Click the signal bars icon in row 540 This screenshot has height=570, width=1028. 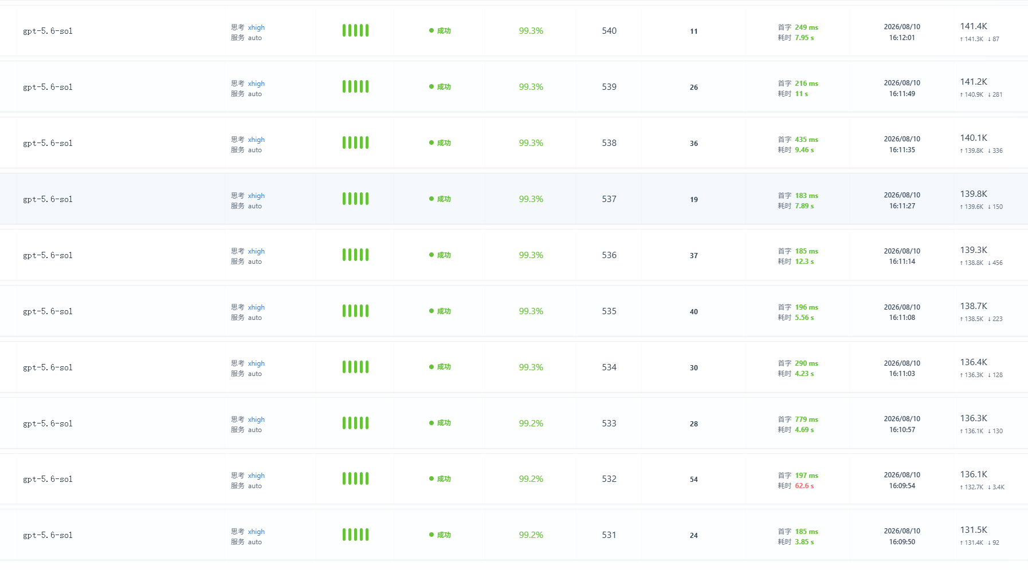(355, 30)
